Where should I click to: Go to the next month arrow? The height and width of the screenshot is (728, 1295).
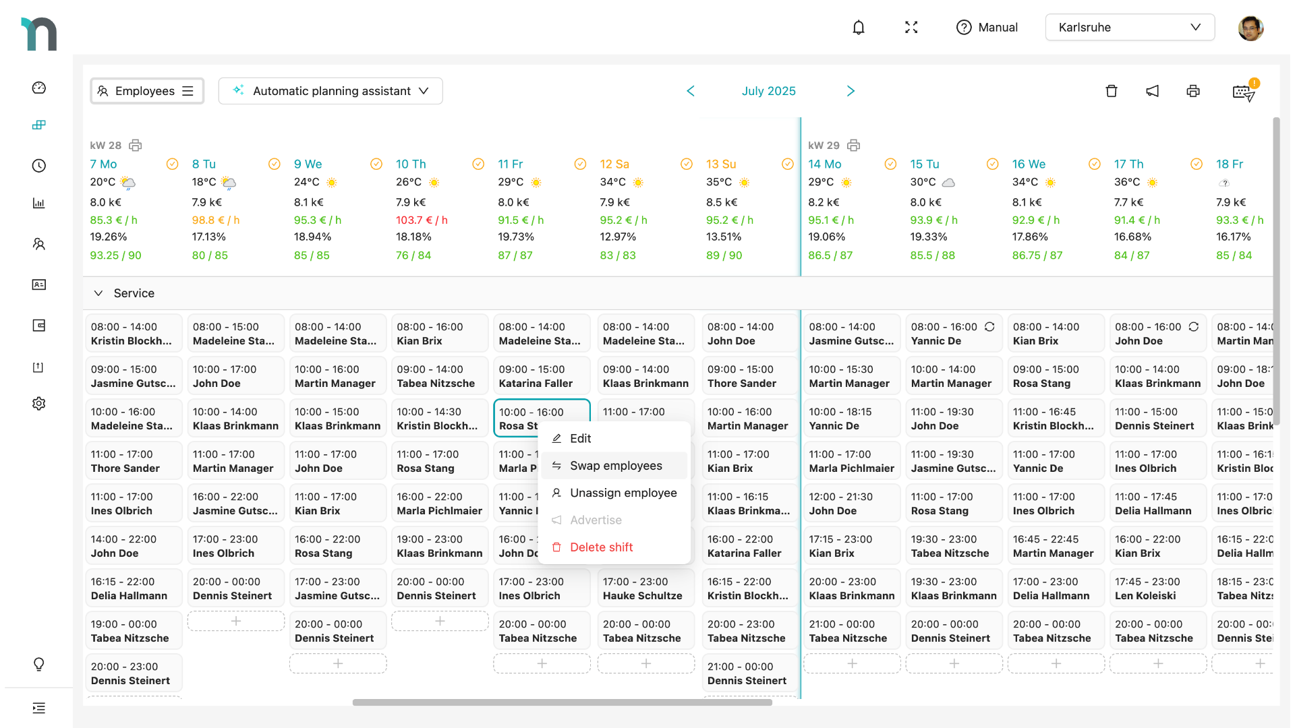point(851,91)
